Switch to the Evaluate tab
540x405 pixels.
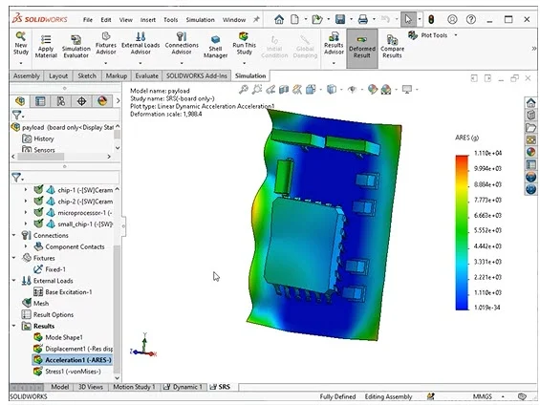point(147,75)
